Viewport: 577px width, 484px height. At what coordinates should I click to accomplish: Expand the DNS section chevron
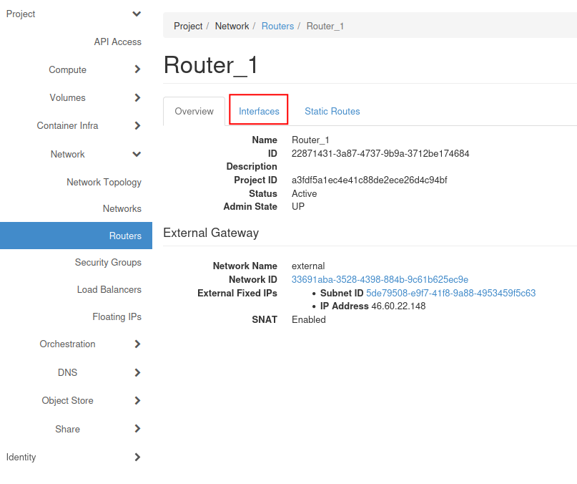click(137, 373)
